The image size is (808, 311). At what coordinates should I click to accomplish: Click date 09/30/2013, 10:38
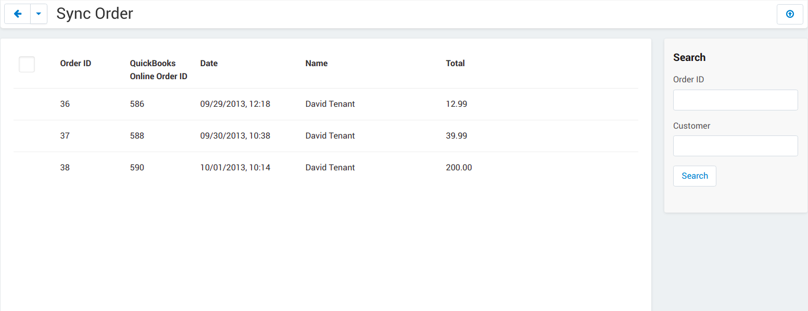(235, 136)
